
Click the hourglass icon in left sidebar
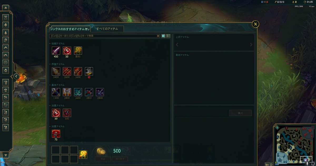coord(6,17)
